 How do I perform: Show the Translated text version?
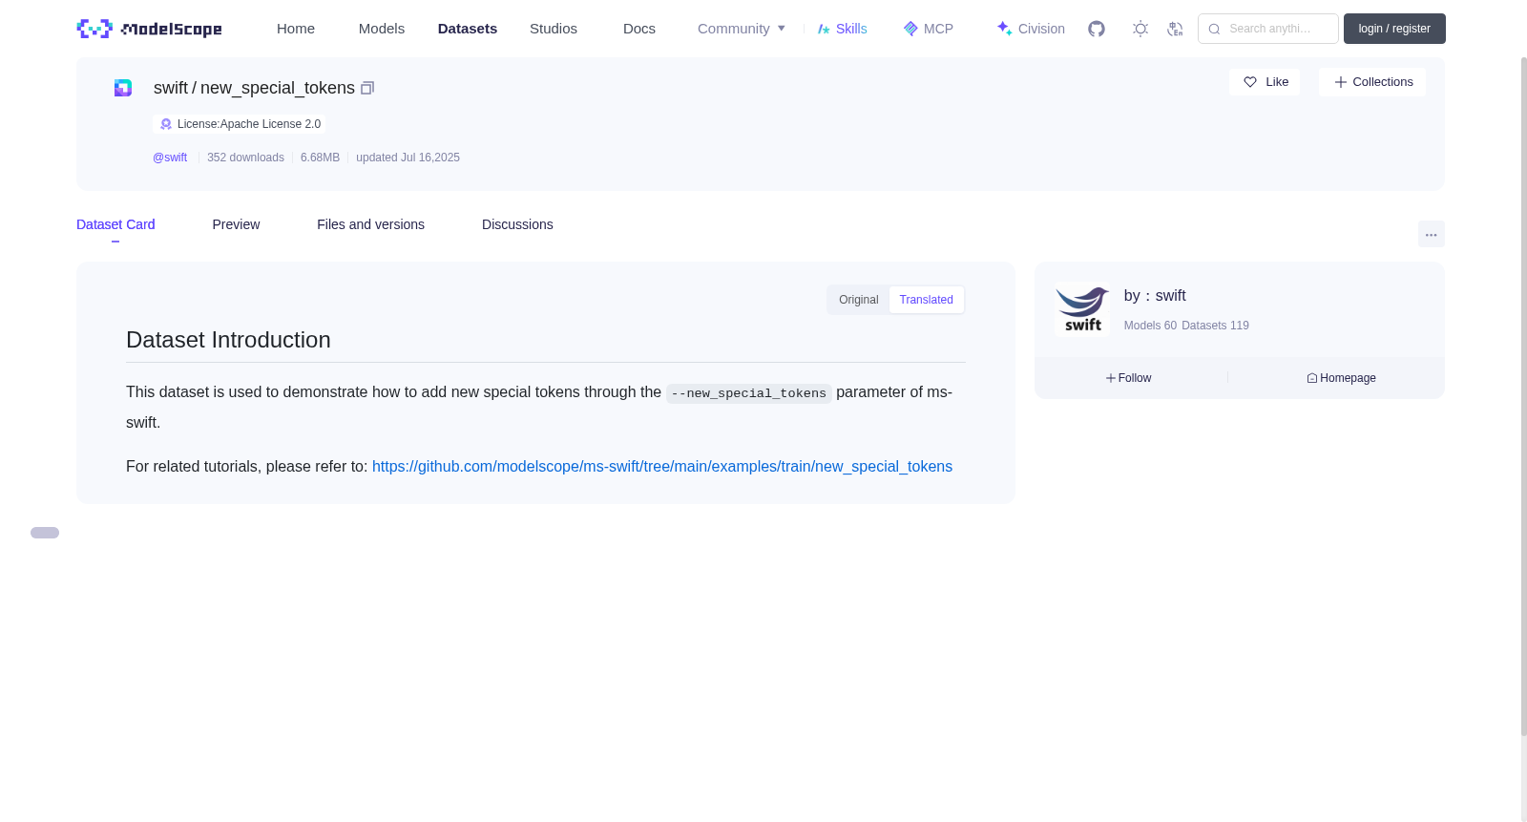pyautogui.click(x=926, y=300)
